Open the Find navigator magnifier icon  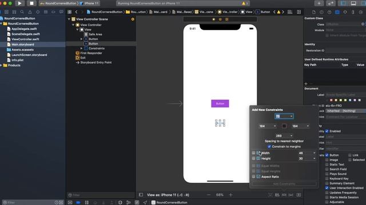click(22, 12)
